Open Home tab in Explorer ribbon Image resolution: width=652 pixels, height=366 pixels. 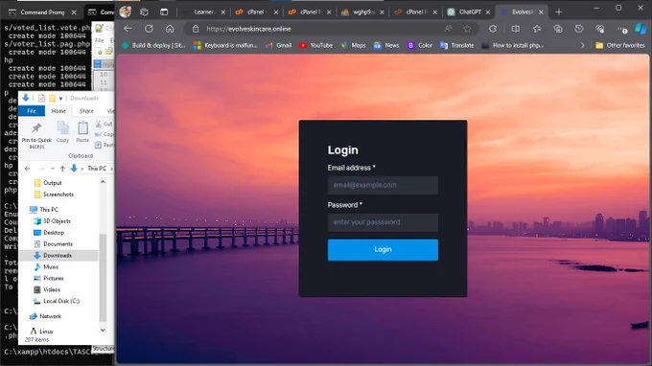[58, 111]
